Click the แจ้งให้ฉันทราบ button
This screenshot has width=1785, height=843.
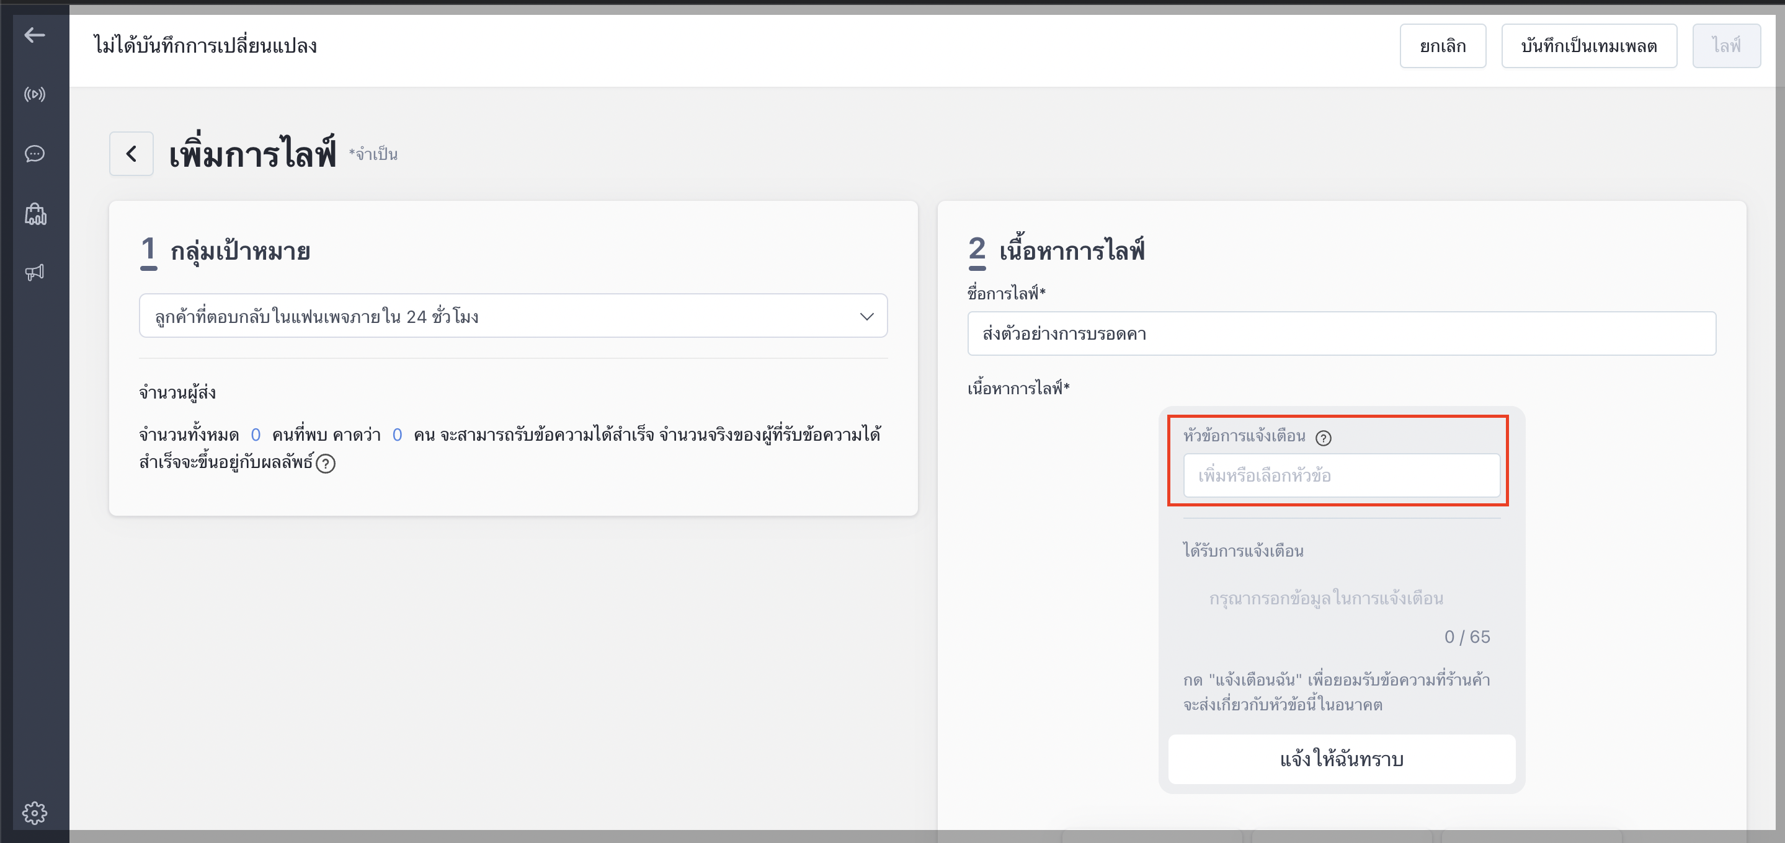tap(1342, 759)
